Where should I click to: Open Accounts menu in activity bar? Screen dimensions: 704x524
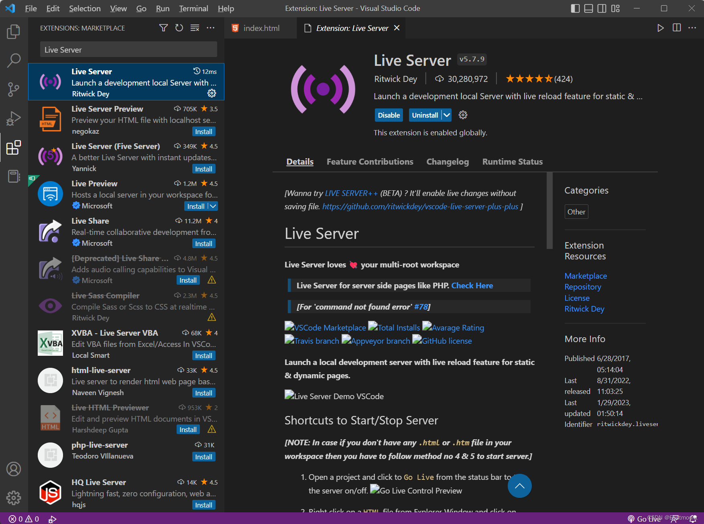tap(14, 469)
